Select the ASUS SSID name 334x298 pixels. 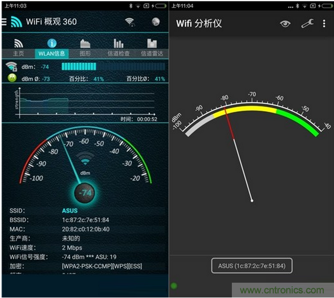pos(70,211)
